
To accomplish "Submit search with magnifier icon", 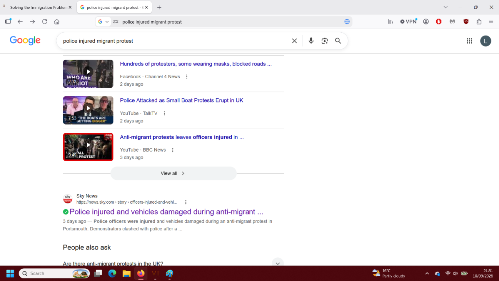I will coord(338,41).
